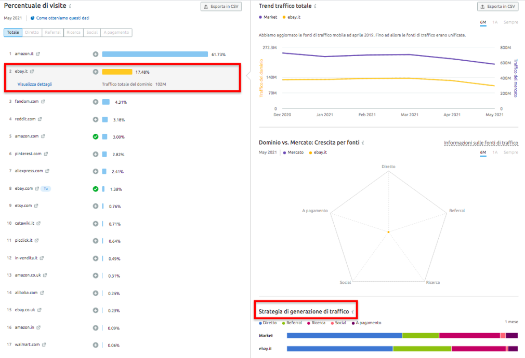Viewport: 525px width, 358px height.
Task: Open amazon.it external link icon
Action: (x=38, y=54)
